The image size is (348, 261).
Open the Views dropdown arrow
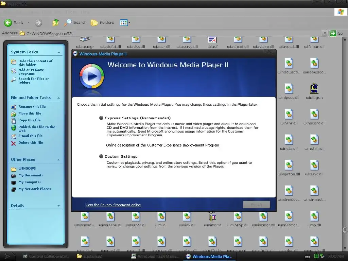tap(129, 23)
